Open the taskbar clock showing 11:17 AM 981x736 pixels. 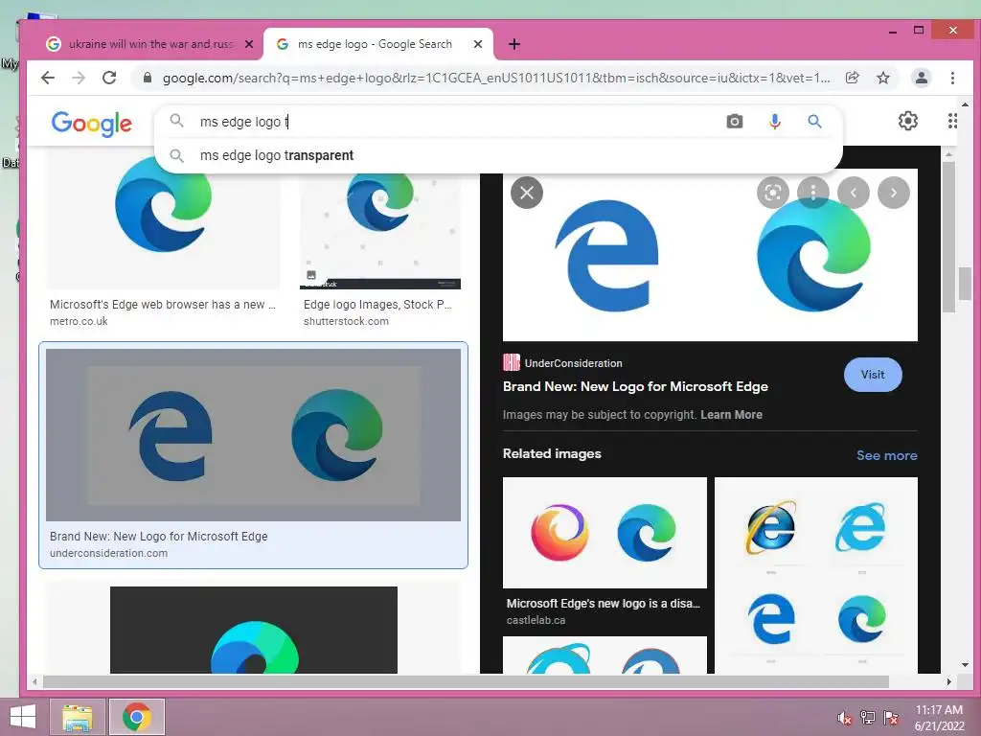pyautogui.click(x=939, y=718)
